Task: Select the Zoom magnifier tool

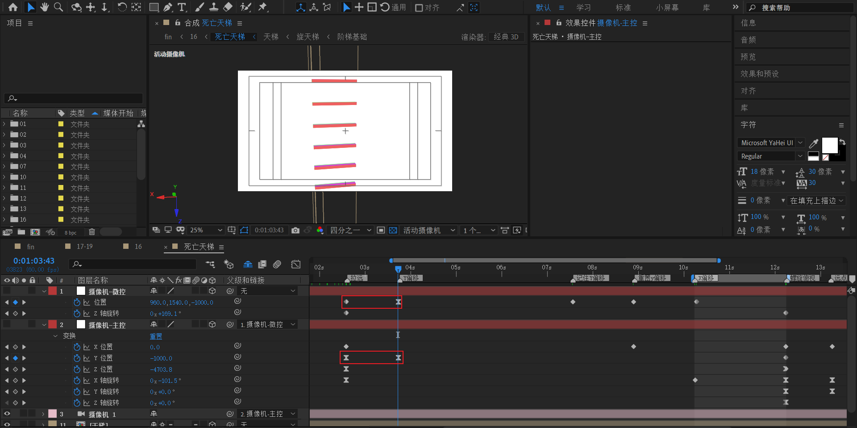Action: tap(58, 7)
